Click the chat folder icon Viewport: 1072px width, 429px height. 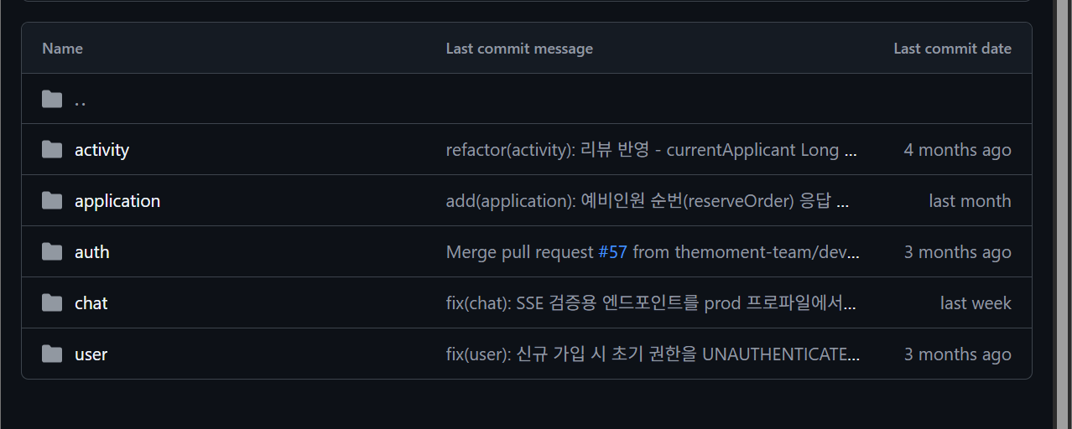click(x=52, y=303)
